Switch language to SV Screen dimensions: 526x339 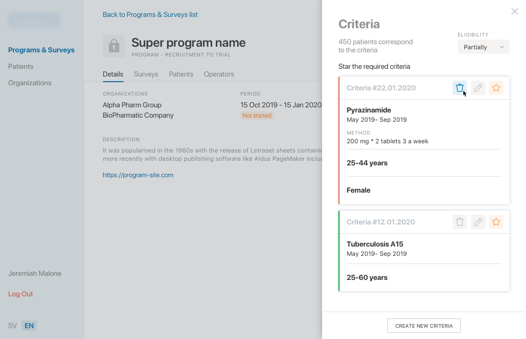point(12,326)
